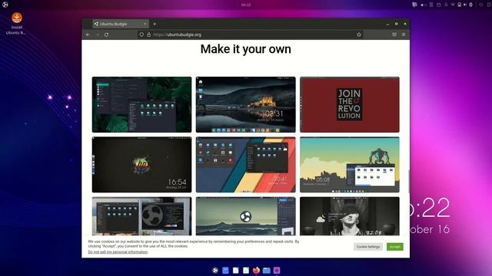Open the colorful diagonal stripes desktop screenshot
The image size is (492, 276).
pyautogui.click(x=246, y=165)
